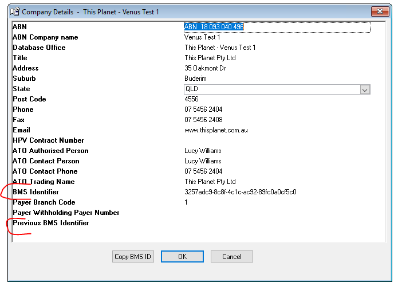Click the ATO Authorised Person label
Image resolution: width=398 pixels, height=286 pixels.
(50, 151)
